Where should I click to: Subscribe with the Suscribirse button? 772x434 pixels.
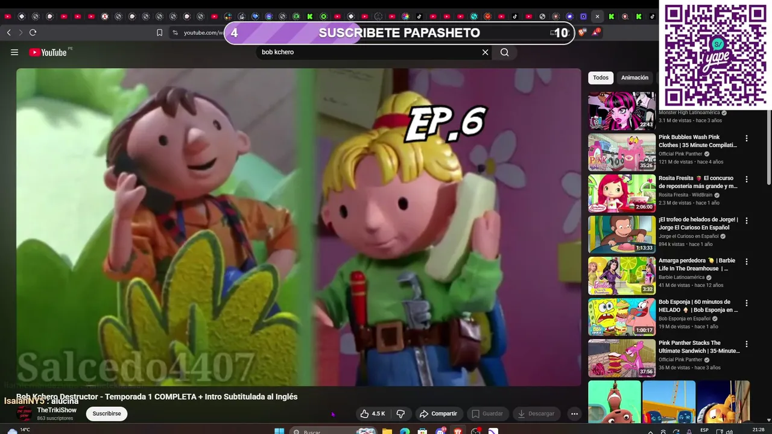pos(107,414)
